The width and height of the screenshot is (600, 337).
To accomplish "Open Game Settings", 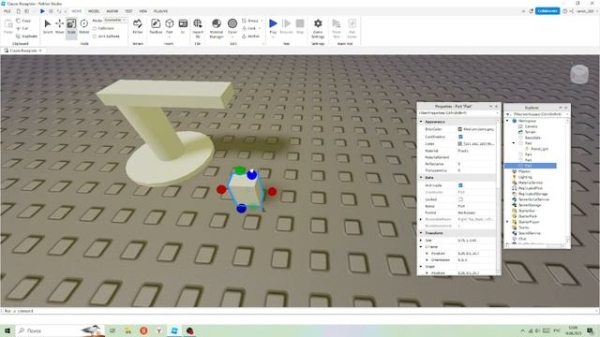I will click(318, 28).
